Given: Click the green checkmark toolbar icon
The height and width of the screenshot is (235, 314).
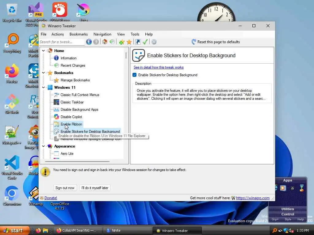Looking at the screenshot, I should point(145,42).
